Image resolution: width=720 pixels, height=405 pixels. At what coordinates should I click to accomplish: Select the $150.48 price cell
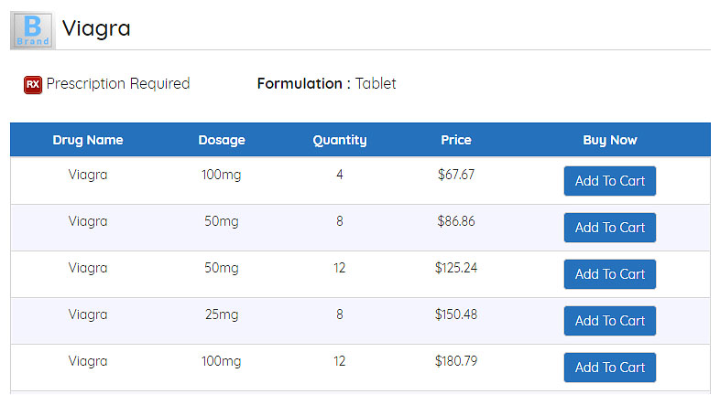click(456, 314)
